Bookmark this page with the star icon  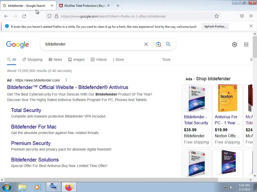[x=217, y=16]
